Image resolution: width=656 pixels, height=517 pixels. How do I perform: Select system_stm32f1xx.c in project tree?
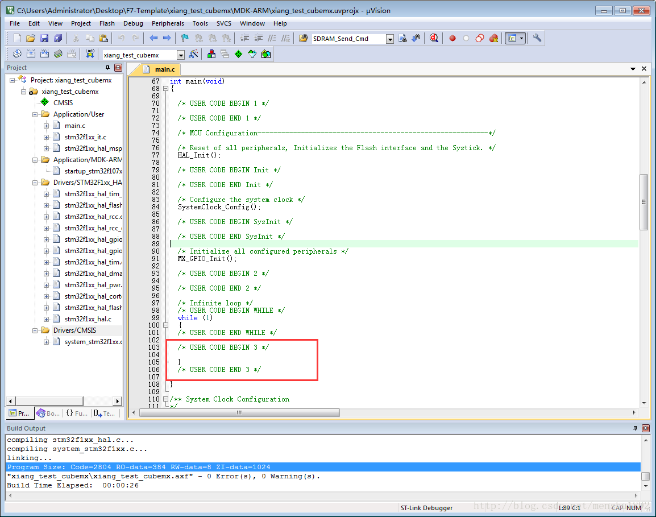93,342
